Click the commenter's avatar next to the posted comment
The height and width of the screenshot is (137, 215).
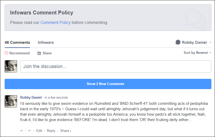(11, 101)
